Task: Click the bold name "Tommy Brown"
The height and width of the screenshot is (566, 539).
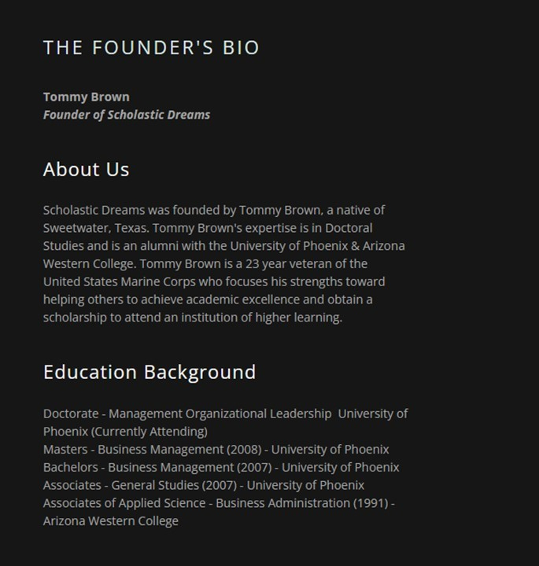Action: [86, 97]
